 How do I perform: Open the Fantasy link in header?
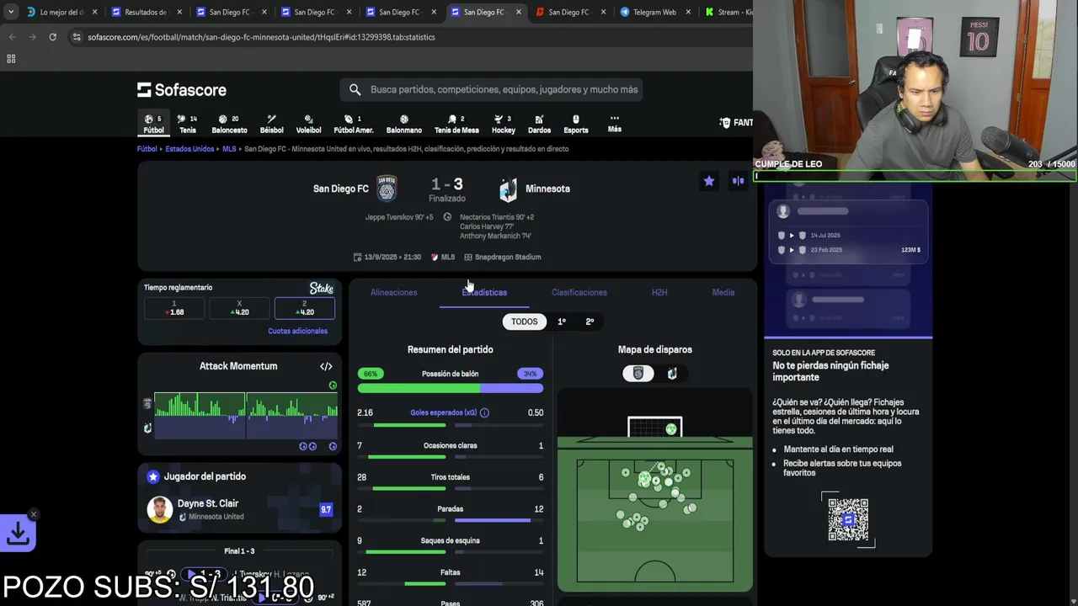coord(736,123)
